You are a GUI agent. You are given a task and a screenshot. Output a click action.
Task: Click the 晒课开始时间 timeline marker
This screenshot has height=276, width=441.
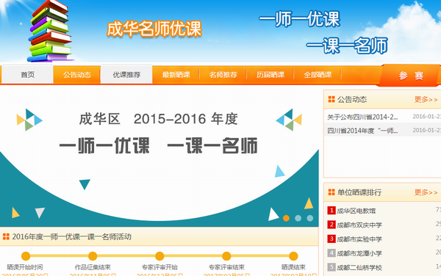26,256
